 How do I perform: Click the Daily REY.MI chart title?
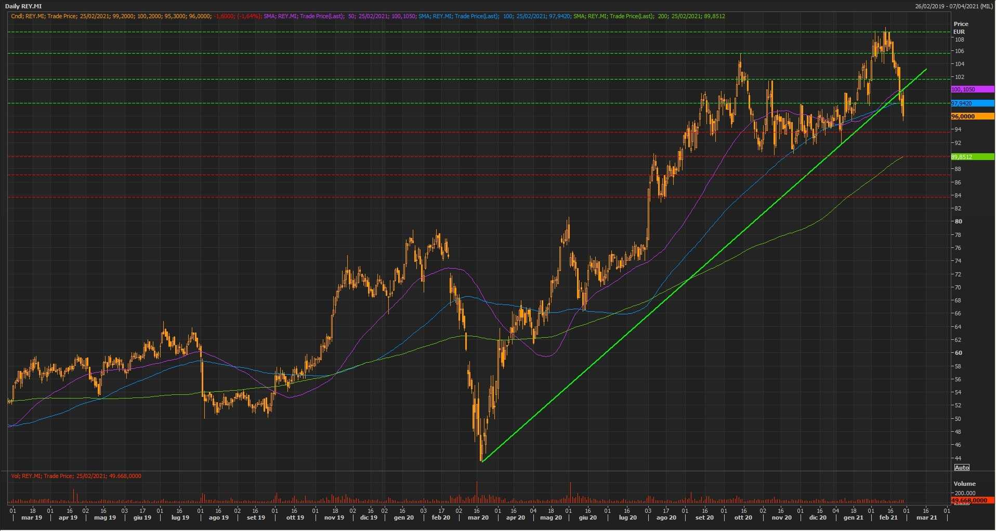pos(23,6)
